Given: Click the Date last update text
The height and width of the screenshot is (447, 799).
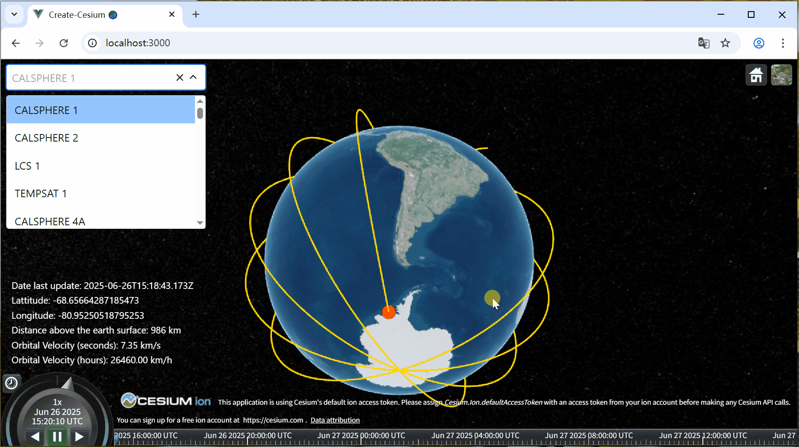Looking at the screenshot, I should [x=102, y=286].
